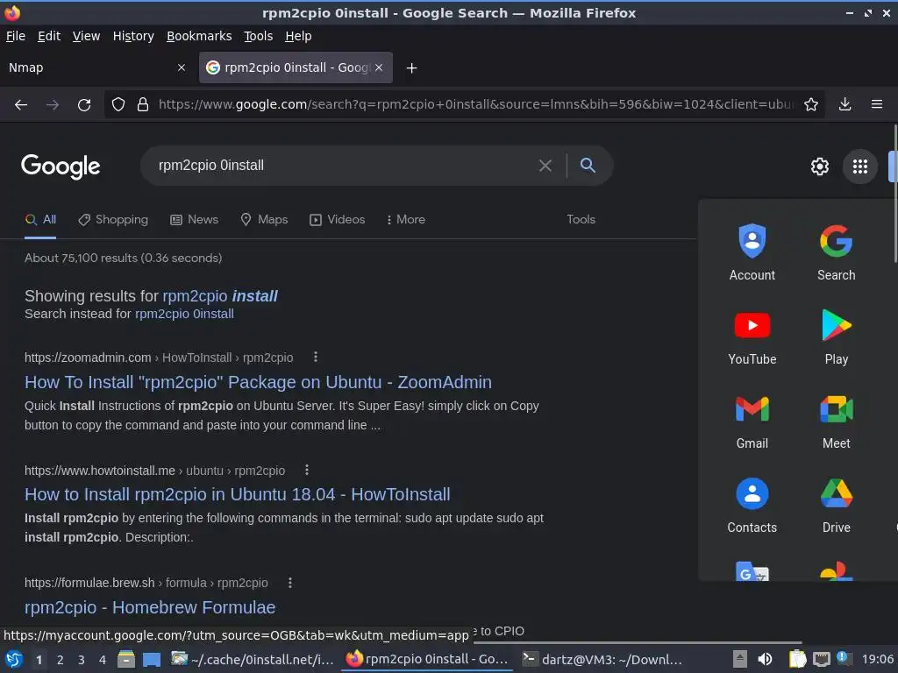Switch to workspace 4 in taskbar

tap(103, 660)
